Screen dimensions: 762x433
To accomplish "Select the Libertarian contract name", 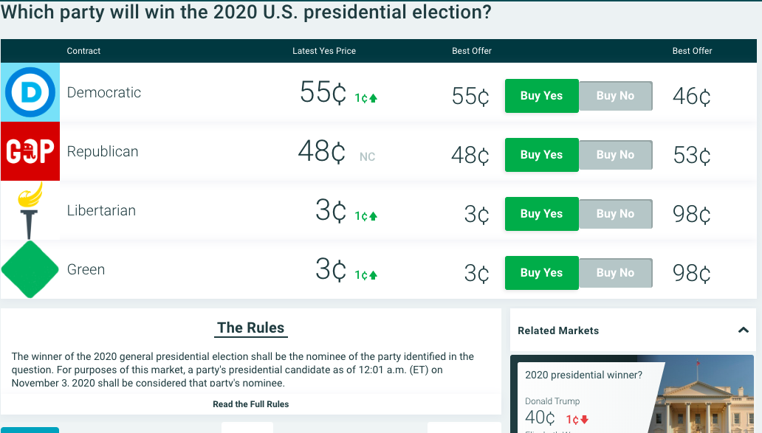I will pyautogui.click(x=101, y=210).
